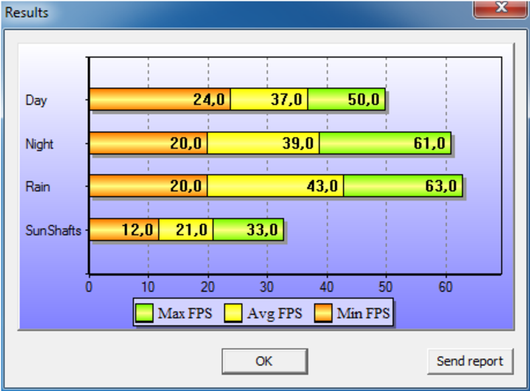530x391 pixels.
Task: Click the Rain avg bar 43,0
Action: pyautogui.click(x=276, y=186)
